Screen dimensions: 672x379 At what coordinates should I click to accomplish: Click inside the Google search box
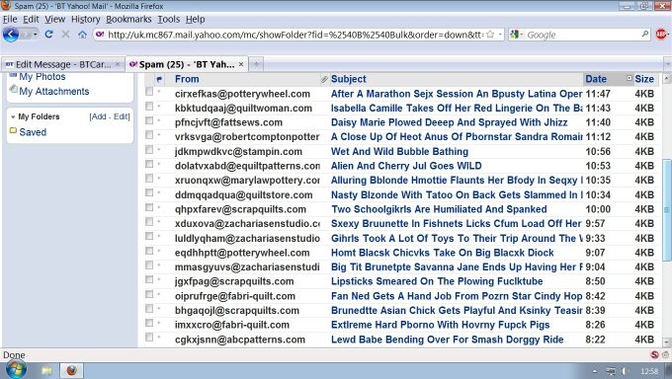click(x=582, y=35)
